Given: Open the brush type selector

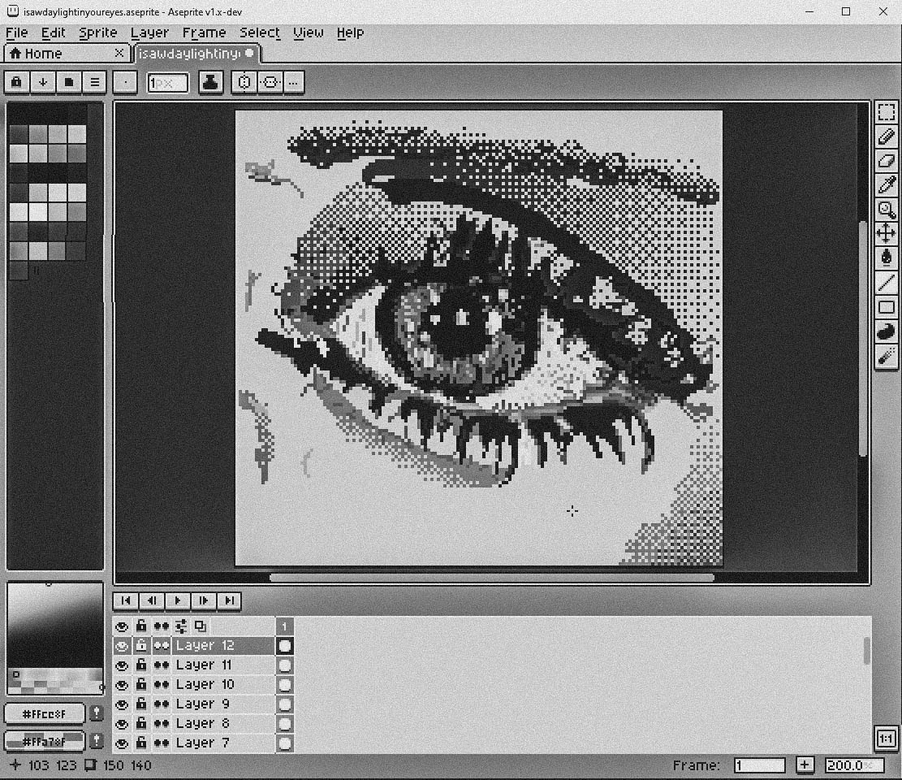Looking at the screenshot, I should (x=125, y=82).
